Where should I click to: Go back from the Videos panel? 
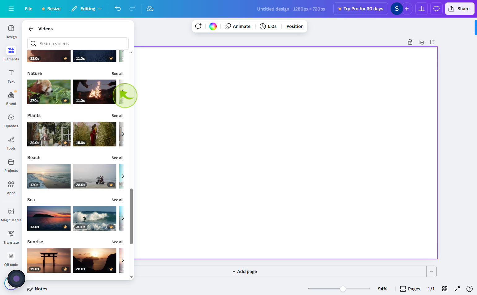pos(31,29)
